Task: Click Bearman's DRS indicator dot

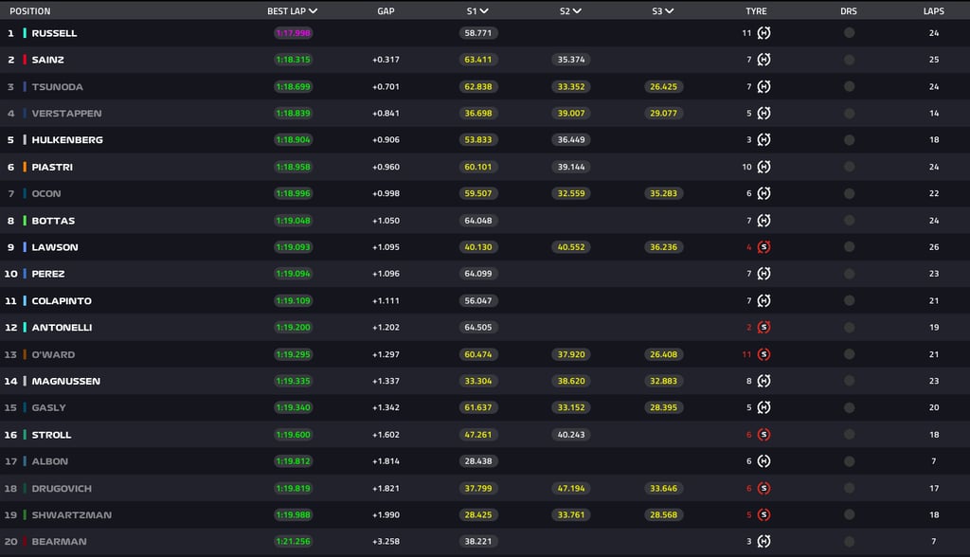Action: pos(850,542)
